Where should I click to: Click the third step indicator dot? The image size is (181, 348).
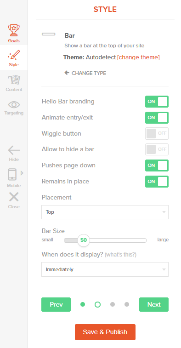113,304
